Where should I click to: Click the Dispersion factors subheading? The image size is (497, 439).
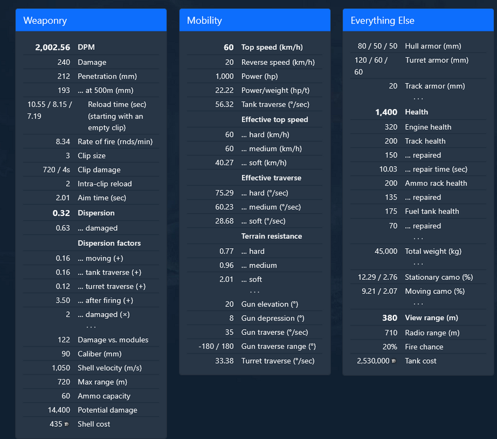109,243
